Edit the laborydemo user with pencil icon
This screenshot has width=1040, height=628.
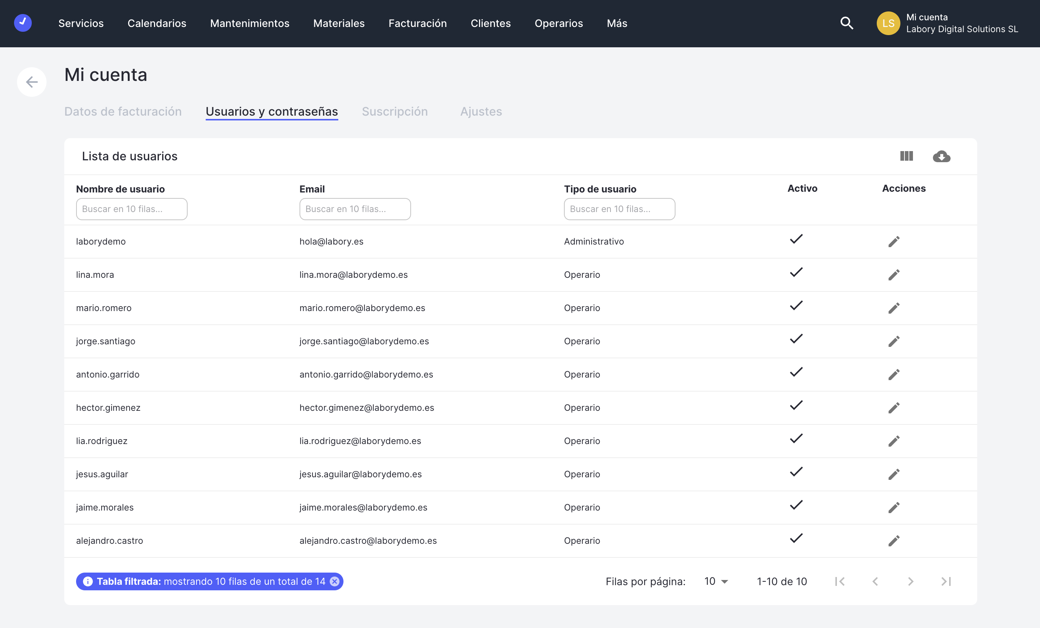(x=893, y=241)
